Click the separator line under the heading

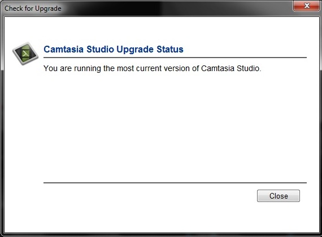tap(175, 58)
